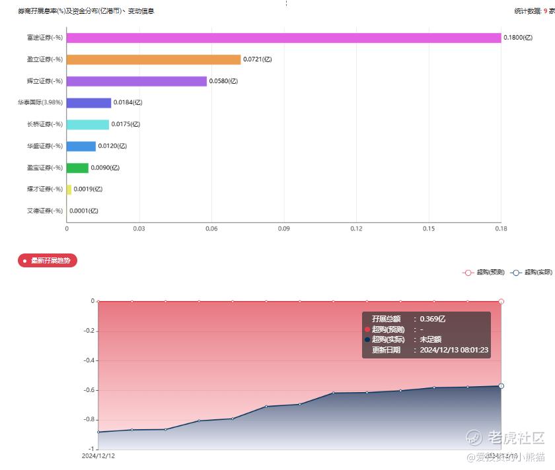Click the first 超购(实际) data point at 2024/12/12
The image size is (555, 470).
tap(98, 432)
